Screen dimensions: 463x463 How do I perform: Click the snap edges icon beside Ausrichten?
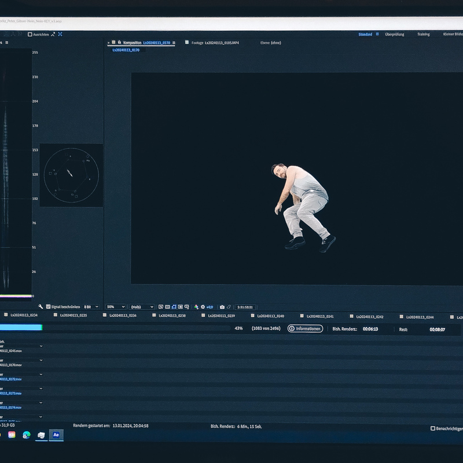pos(53,34)
